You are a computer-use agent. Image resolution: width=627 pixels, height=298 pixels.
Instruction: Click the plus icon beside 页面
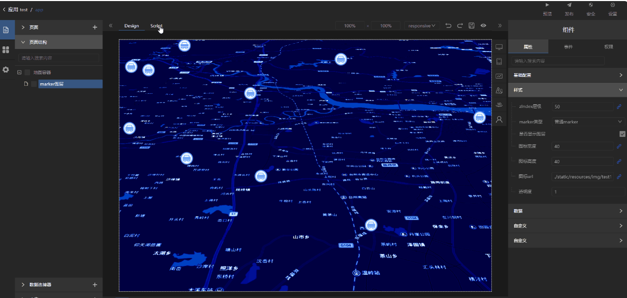(x=95, y=27)
